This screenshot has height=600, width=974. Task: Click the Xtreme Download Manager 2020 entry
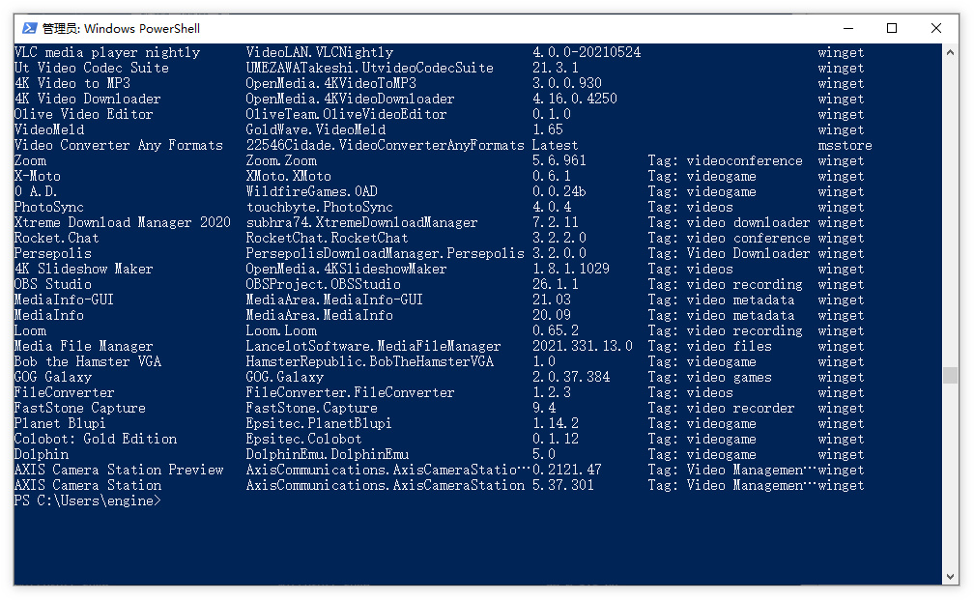122,222
